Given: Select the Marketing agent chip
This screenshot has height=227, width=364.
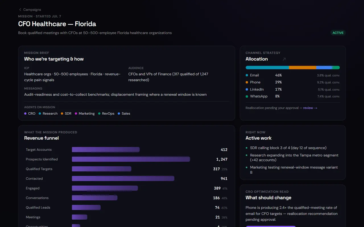Looking at the screenshot, I should [85, 113].
